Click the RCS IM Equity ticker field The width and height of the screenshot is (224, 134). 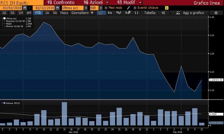[22, 2]
